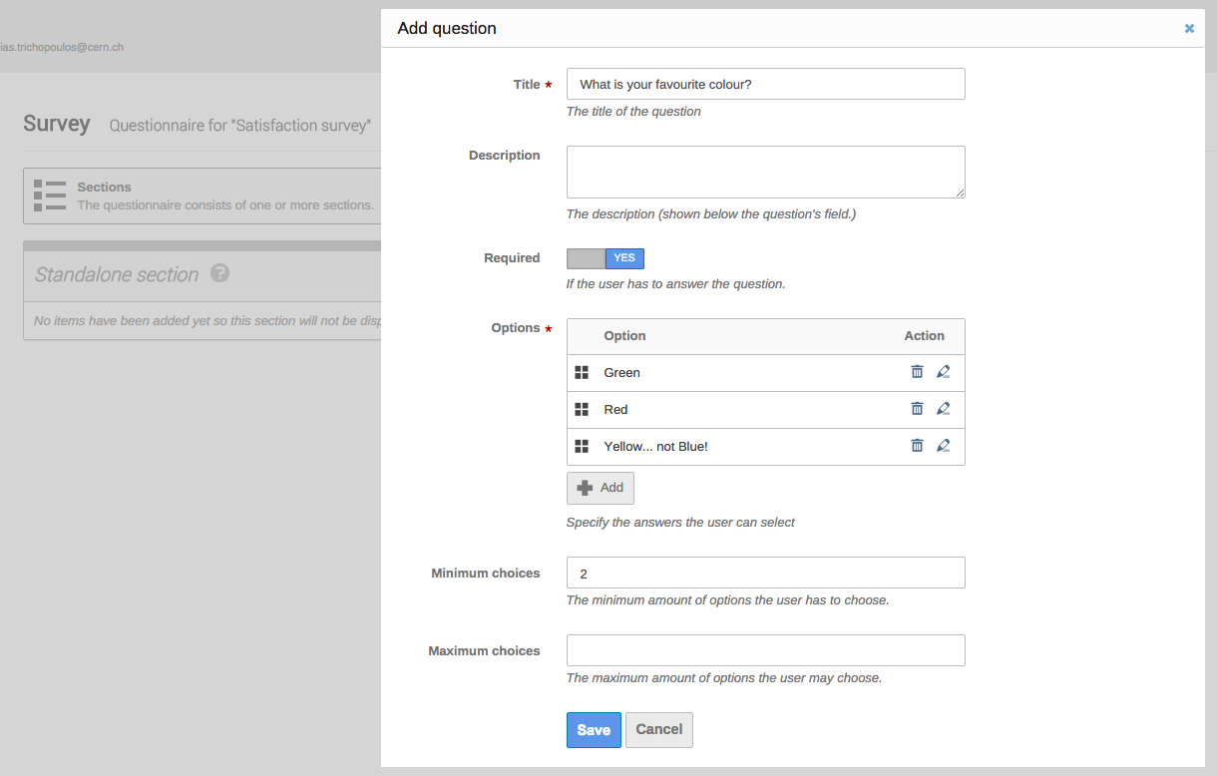Click the Sections list icon

tap(50, 195)
